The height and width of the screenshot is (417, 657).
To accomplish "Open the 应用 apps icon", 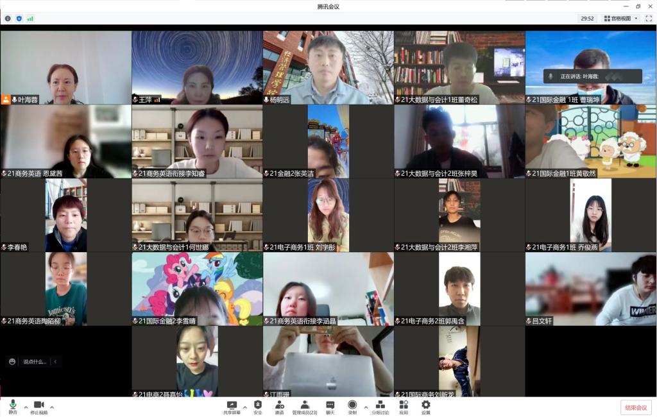I will point(404,407).
